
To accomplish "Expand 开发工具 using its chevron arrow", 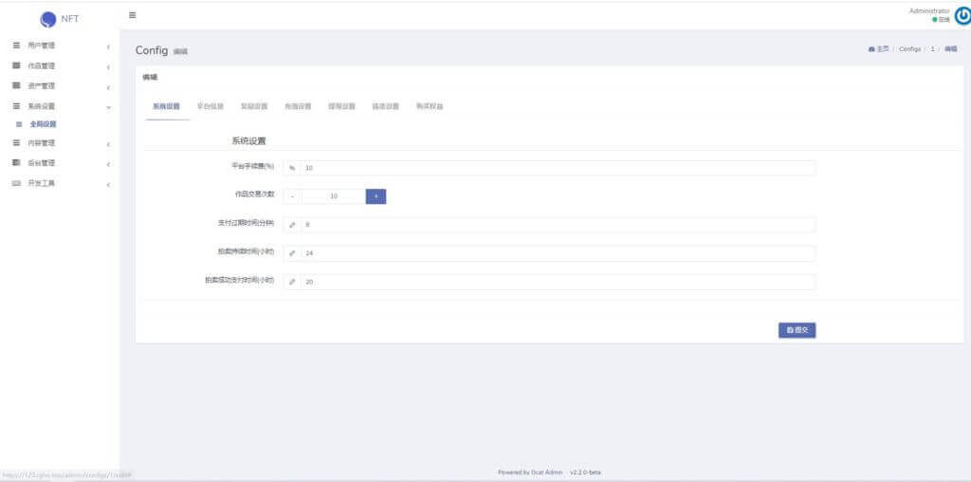I will pos(108,185).
